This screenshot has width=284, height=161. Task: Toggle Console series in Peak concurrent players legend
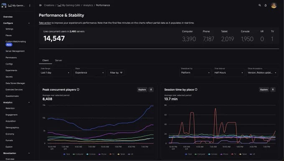[x=91, y=154]
